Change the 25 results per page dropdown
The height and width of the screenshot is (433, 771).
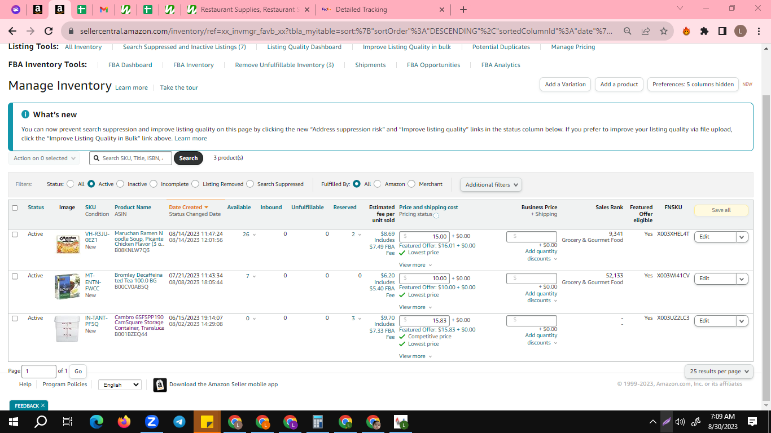pos(719,372)
